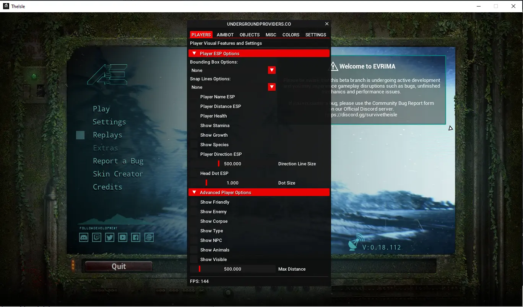
Task: Toggle Show Friendly checkbox
Action: tap(194, 202)
